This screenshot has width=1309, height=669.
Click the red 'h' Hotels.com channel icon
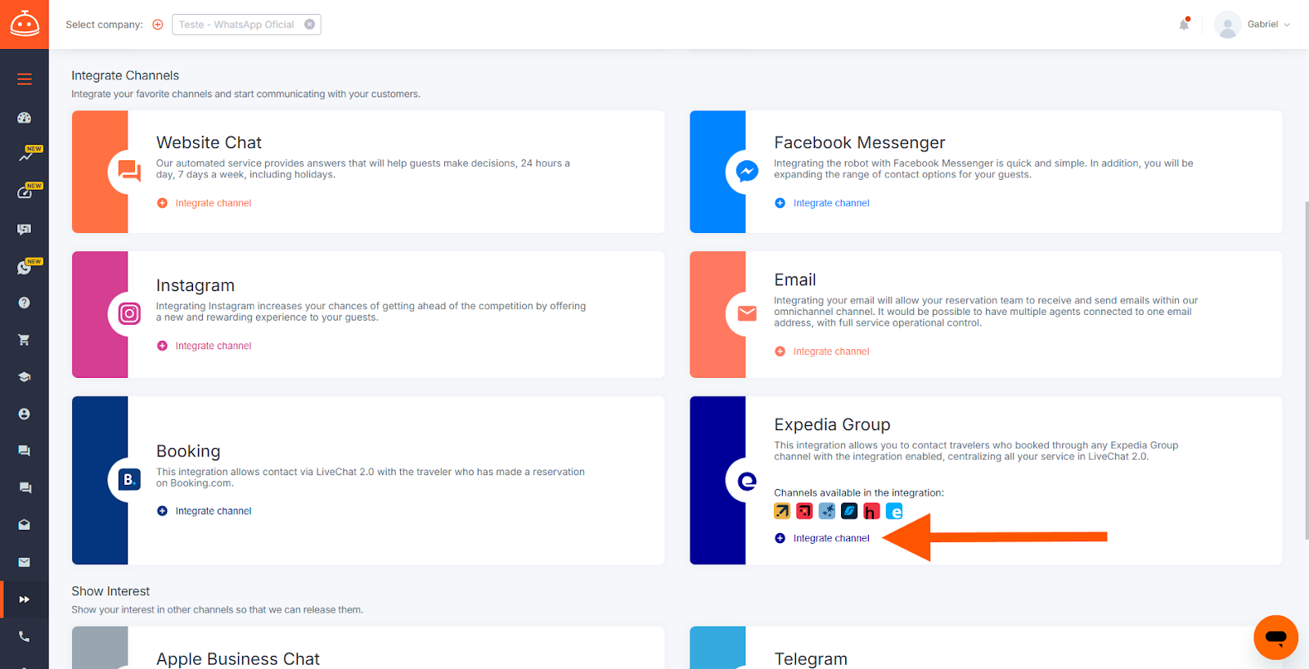(x=871, y=511)
